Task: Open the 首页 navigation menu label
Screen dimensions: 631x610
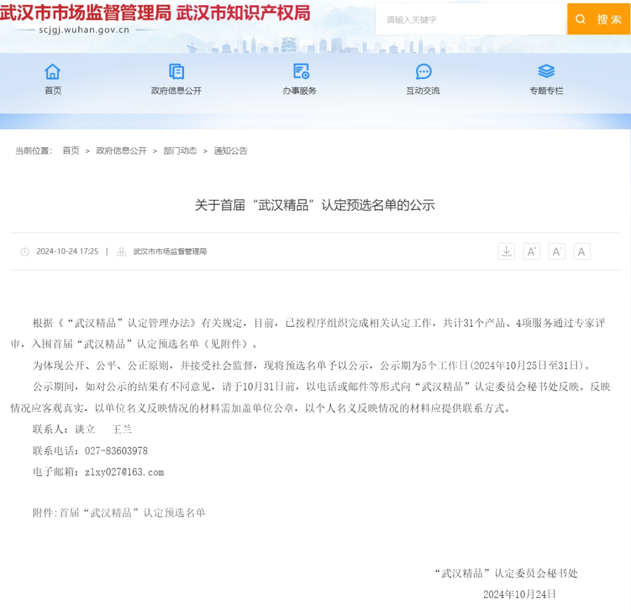Action: click(x=53, y=91)
